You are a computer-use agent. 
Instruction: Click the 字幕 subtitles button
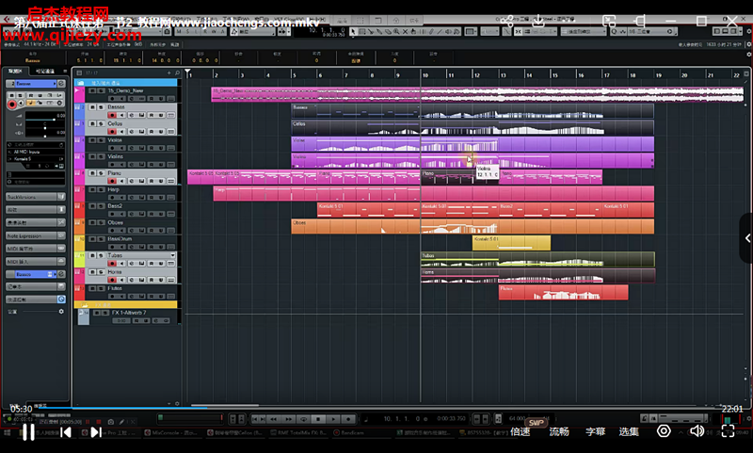tap(595, 432)
